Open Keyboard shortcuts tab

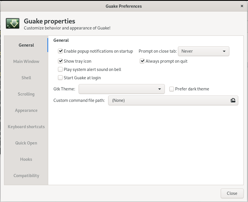(x=26, y=127)
